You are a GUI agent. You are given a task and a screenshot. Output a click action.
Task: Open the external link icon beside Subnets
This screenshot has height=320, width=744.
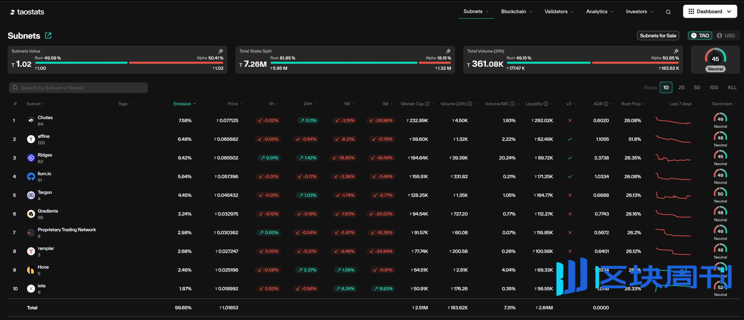point(48,35)
